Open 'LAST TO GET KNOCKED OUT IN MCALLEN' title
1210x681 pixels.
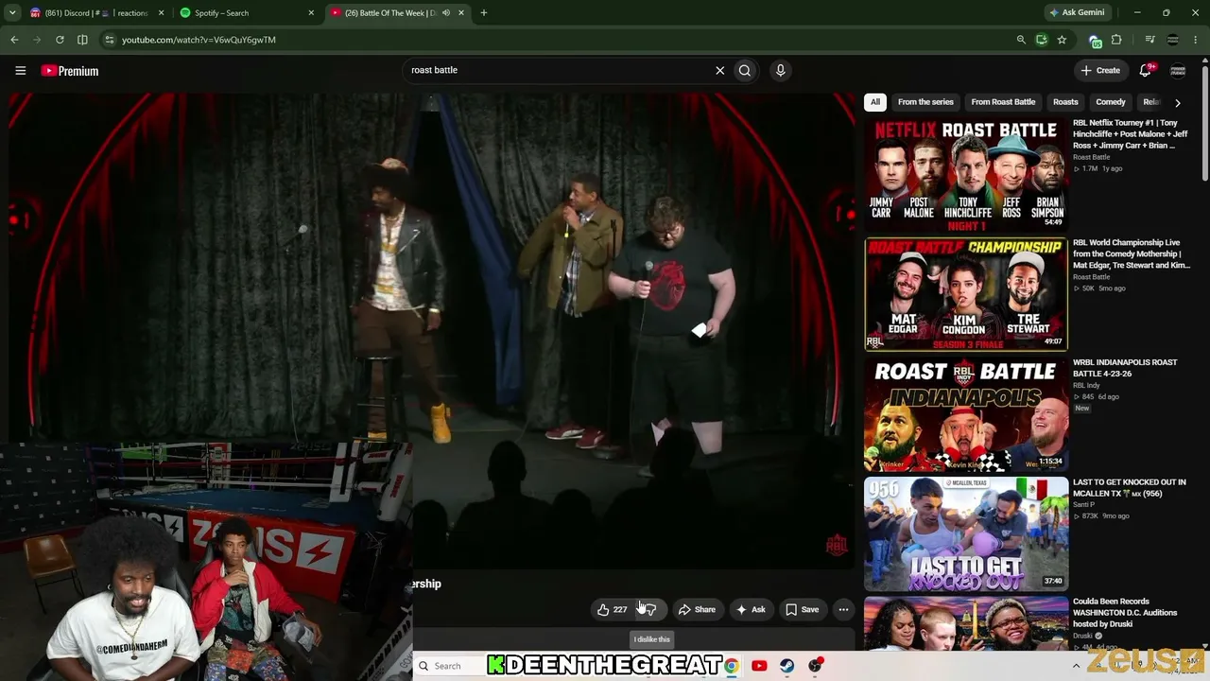tap(1129, 488)
